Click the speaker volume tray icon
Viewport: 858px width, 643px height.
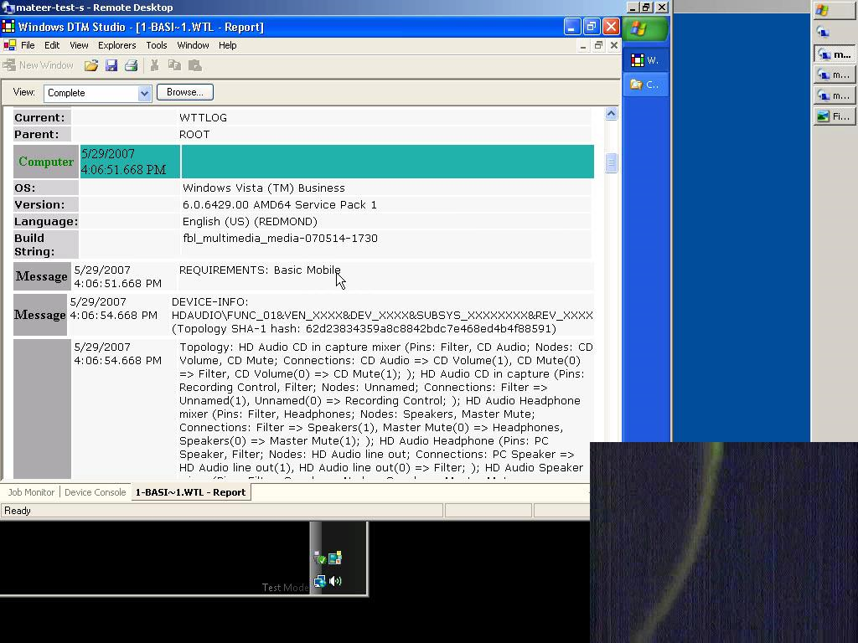335,580
